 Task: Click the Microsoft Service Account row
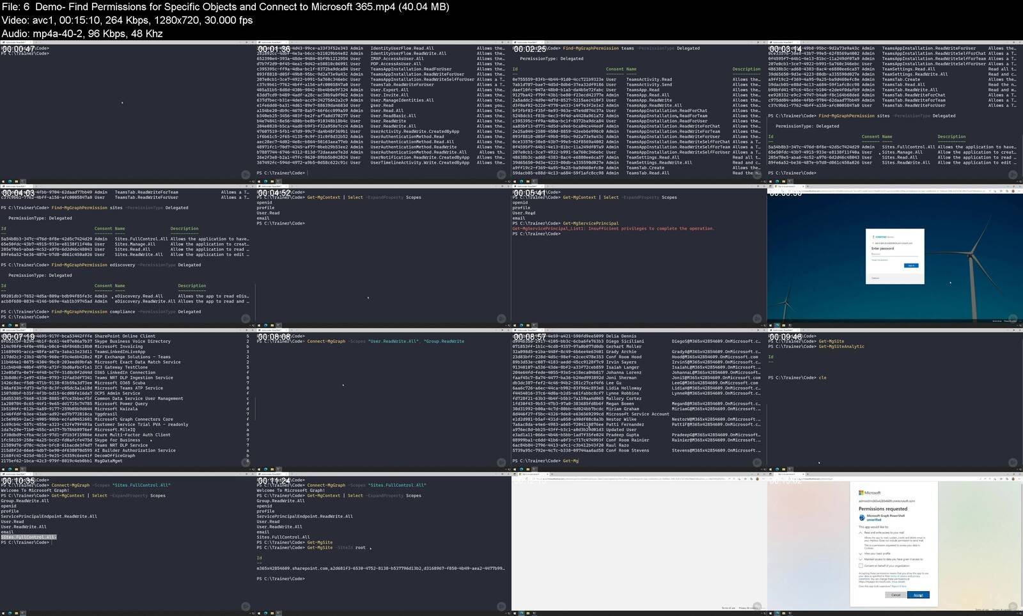[637, 414]
